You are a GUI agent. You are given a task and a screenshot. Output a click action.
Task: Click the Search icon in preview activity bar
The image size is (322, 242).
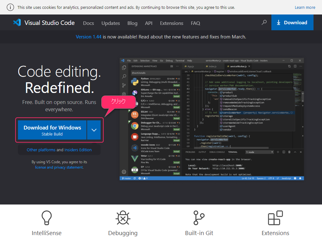tap(124, 77)
